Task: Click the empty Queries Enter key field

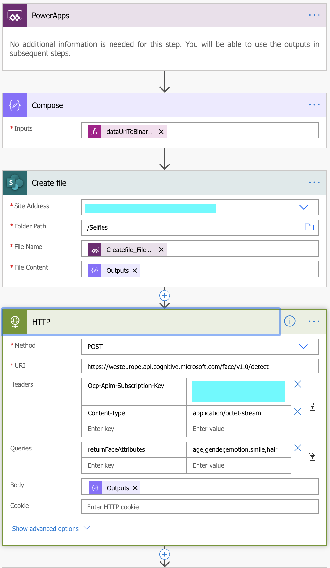Action: pyautogui.click(x=134, y=466)
